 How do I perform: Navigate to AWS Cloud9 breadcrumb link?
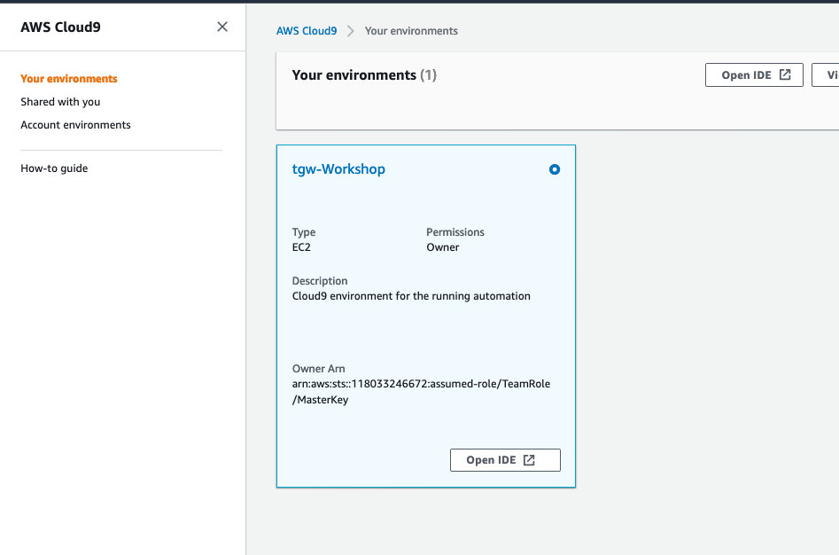click(x=307, y=31)
